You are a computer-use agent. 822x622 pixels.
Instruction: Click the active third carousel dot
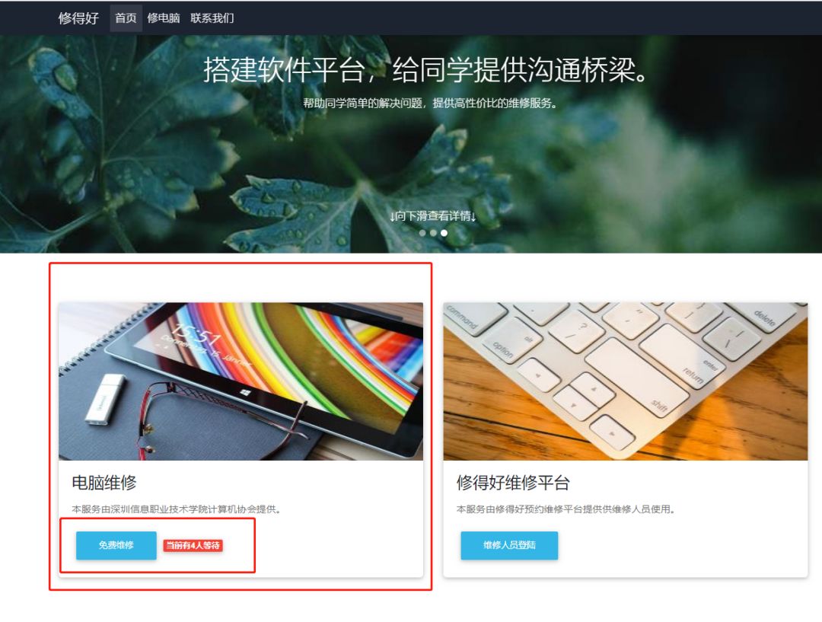444,233
